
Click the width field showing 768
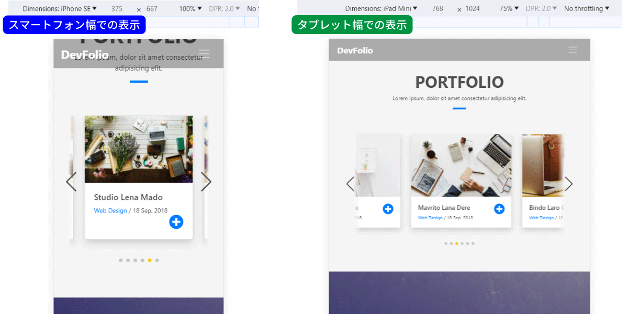438,8
